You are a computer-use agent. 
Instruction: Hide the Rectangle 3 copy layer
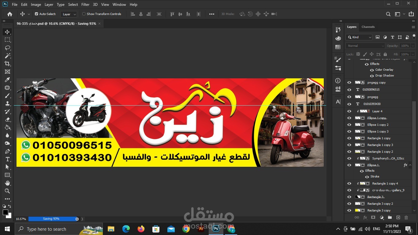coord(349,211)
